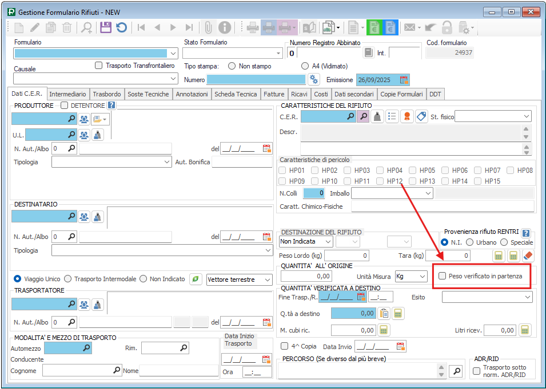Click the info circle icon in toolbar
The height and width of the screenshot is (389, 546).
click(225, 27)
